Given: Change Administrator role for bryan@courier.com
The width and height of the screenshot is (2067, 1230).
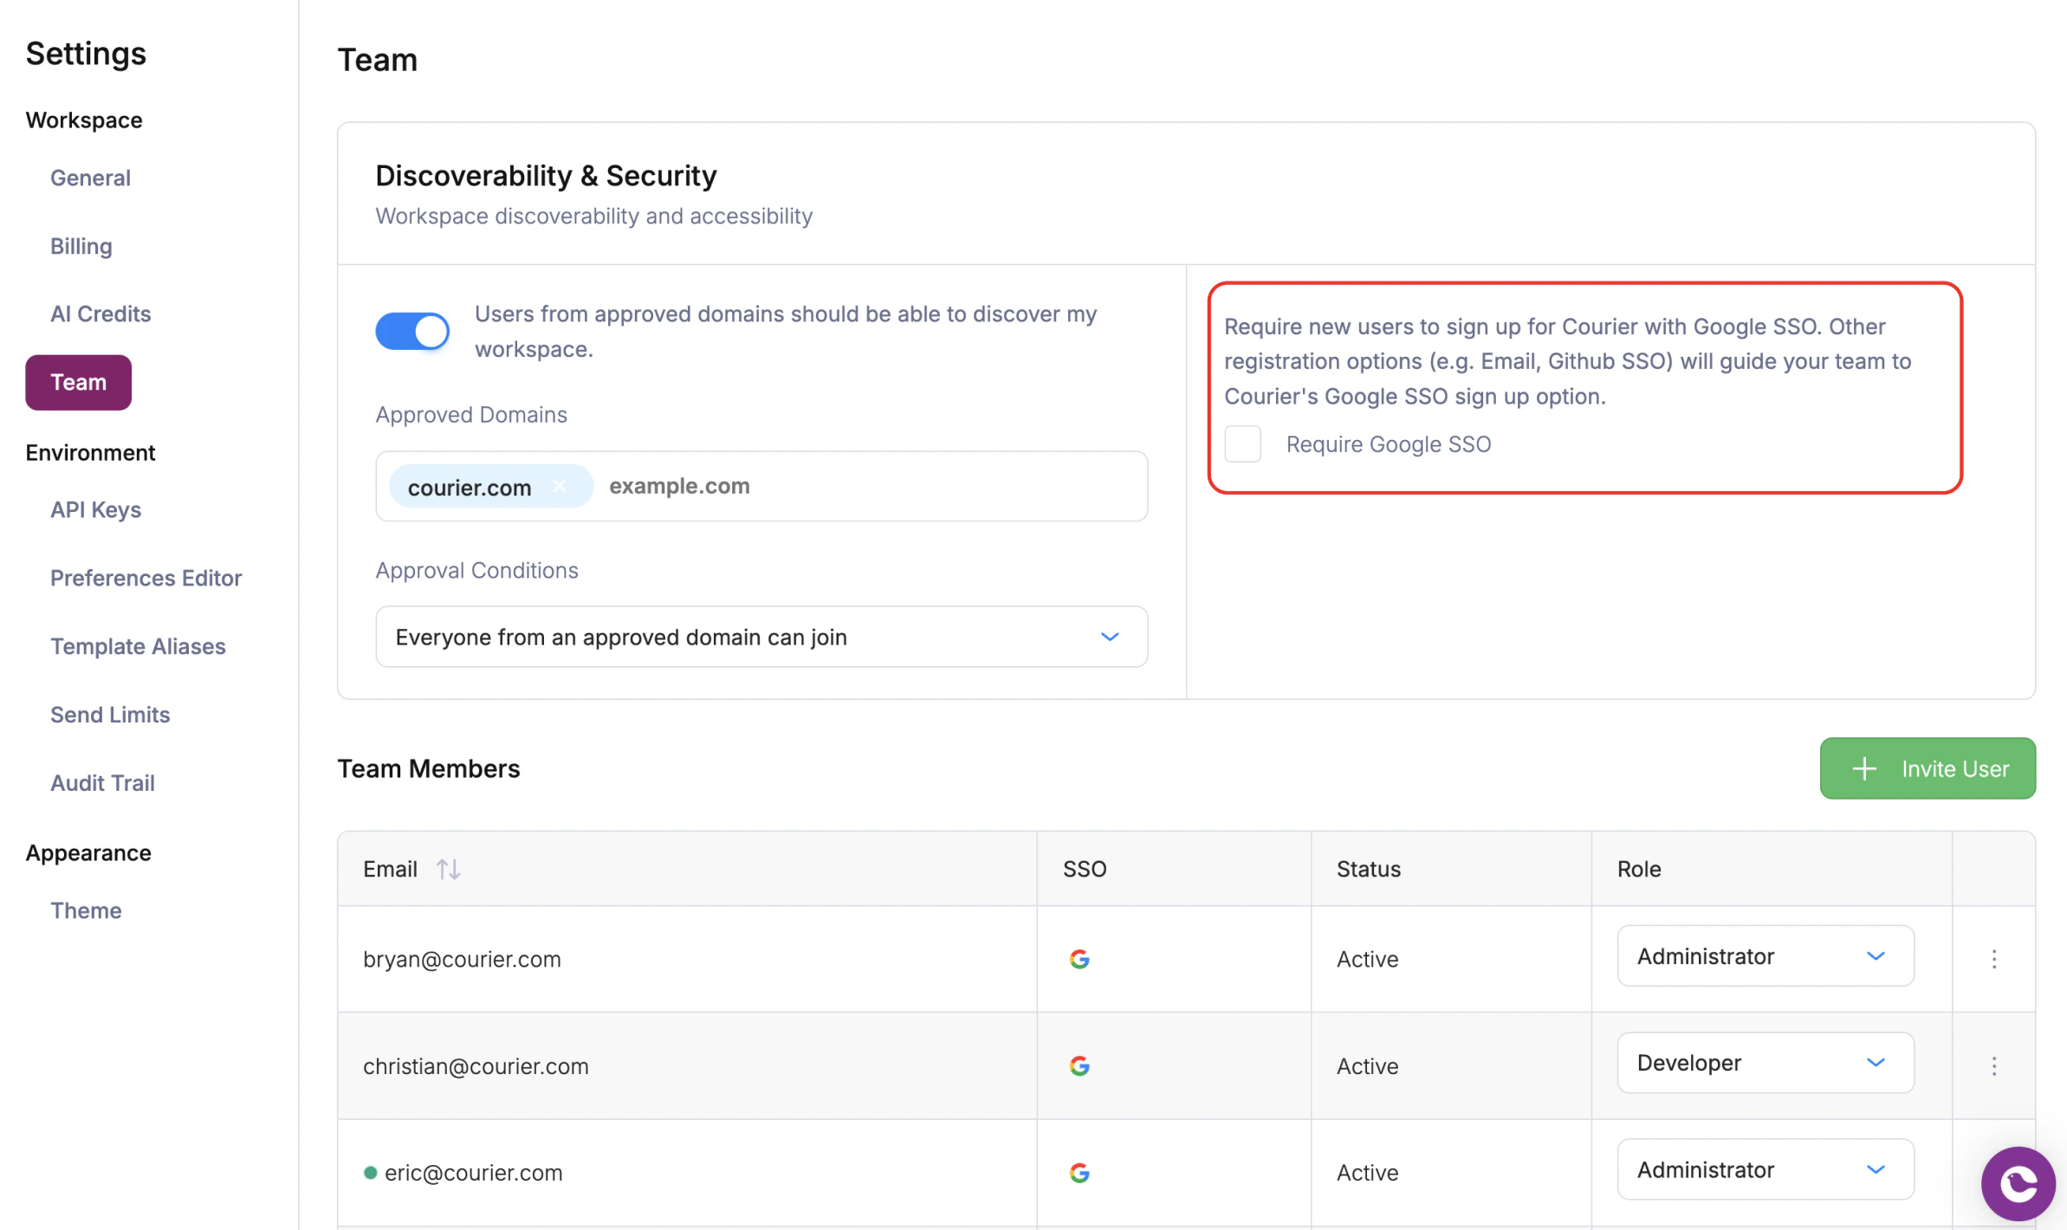Looking at the screenshot, I should pos(1765,955).
